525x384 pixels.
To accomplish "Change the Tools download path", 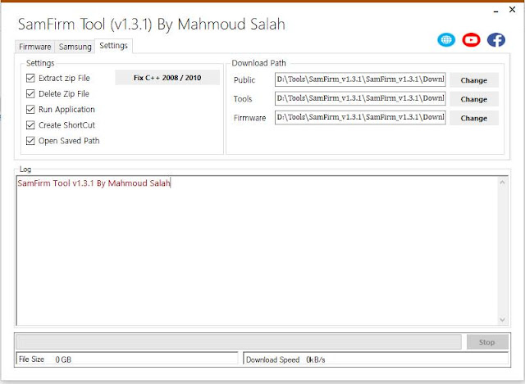I will [474, 99].
